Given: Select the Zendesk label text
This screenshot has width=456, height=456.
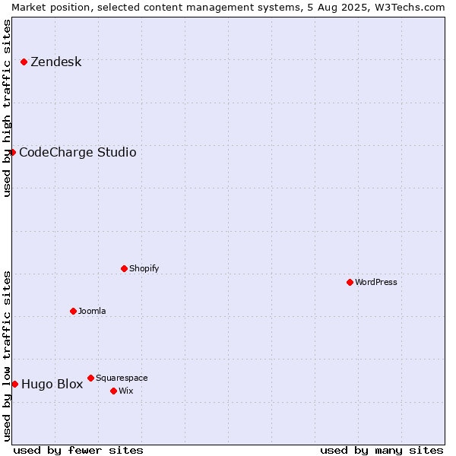Looking at the screenshot, I should pos(56,62).
